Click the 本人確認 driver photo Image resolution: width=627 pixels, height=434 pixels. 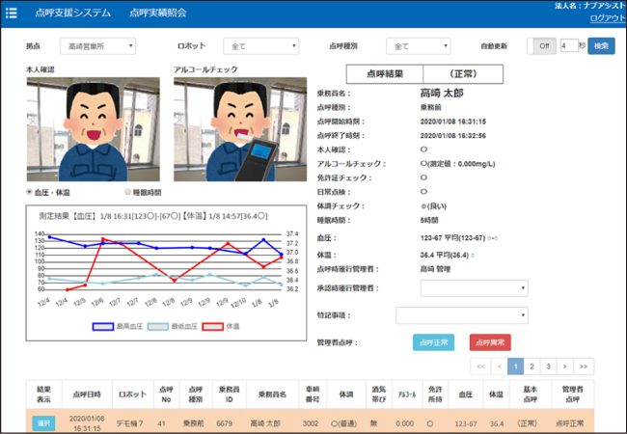(x=92, y=129)
